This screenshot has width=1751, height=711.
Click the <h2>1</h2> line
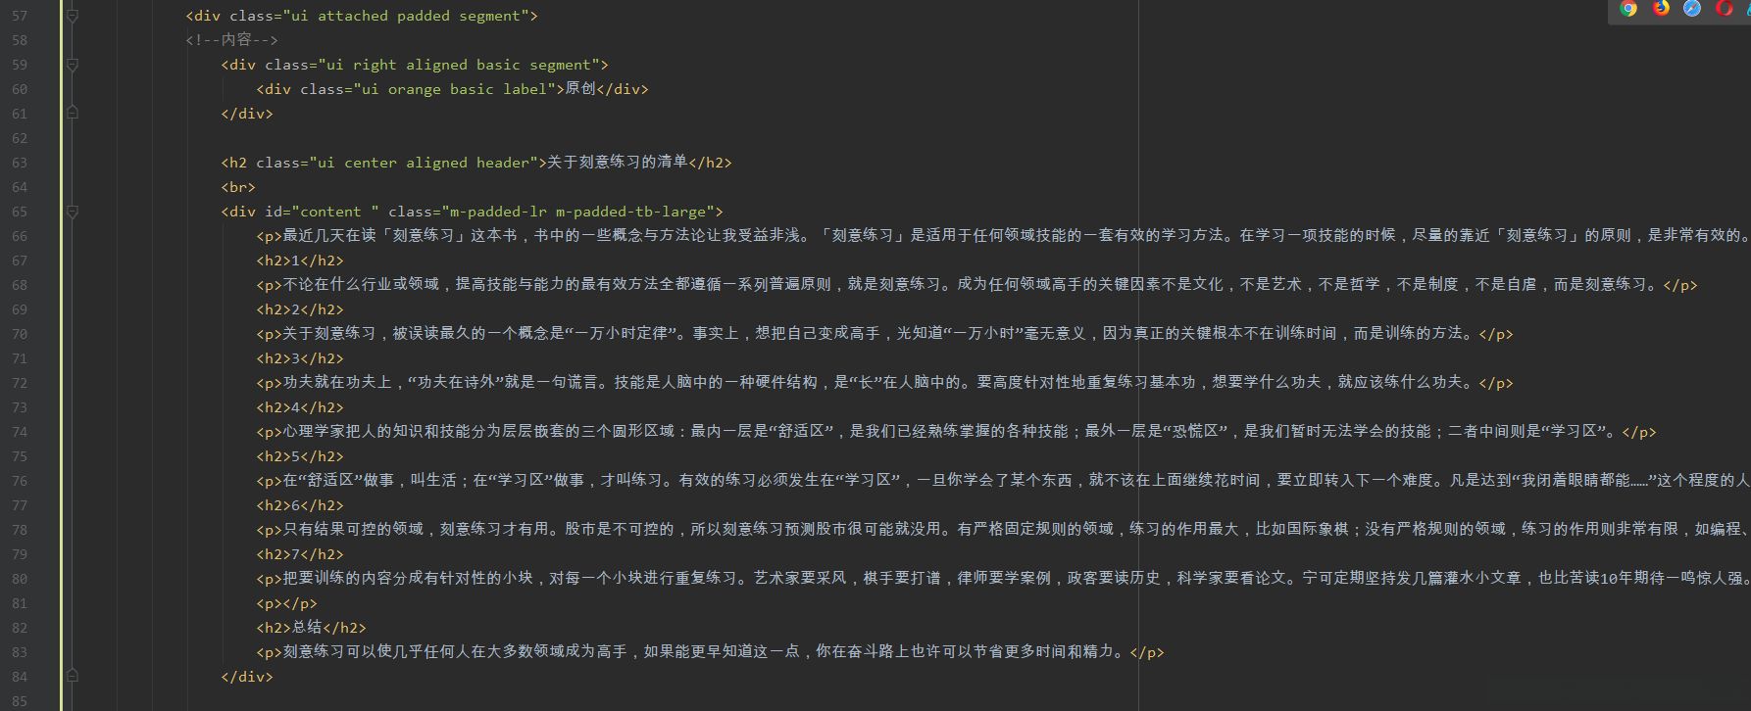pos(300,261)
